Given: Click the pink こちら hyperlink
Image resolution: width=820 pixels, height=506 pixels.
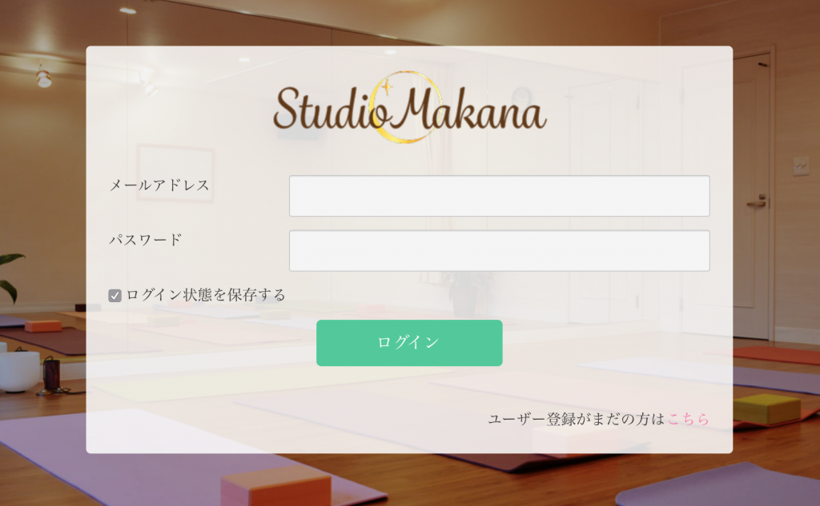Looking at the screenshot, I should pos(688,419).
